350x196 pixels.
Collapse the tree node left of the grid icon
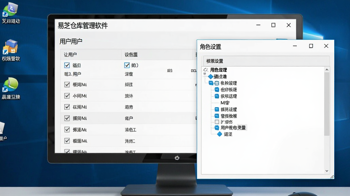point(211,83)
